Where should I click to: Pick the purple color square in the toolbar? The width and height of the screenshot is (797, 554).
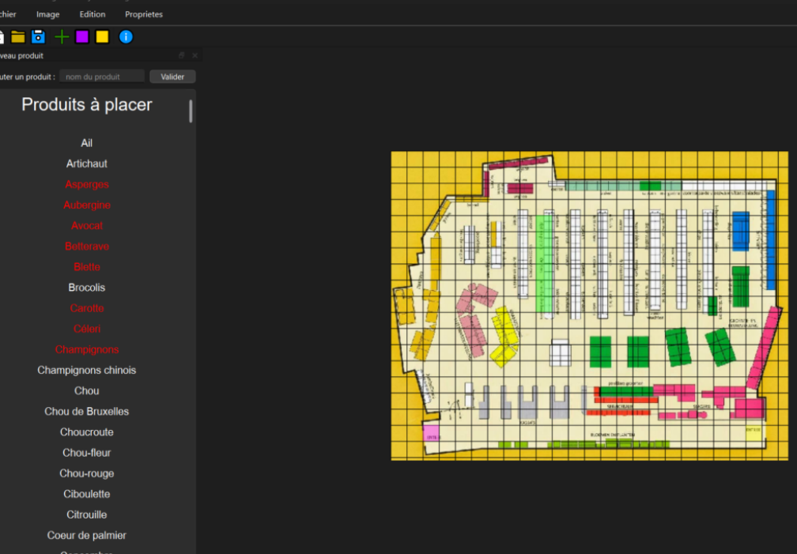pyautogui.click(x=81, y=36)
